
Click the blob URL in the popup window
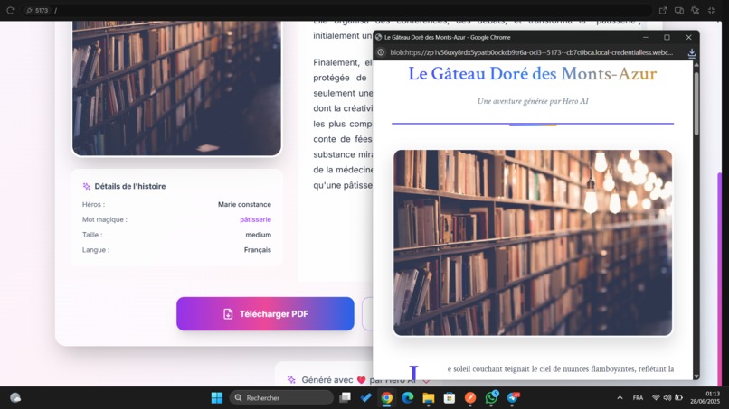(x=532, y=52)
